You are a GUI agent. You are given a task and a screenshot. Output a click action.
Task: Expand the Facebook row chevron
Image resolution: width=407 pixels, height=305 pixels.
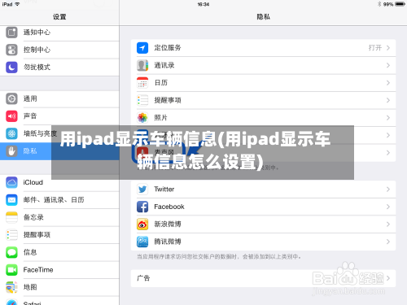point(388,207)
